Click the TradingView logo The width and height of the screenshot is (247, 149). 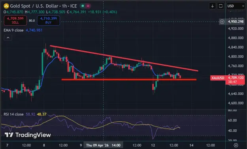tap(28, 135)
